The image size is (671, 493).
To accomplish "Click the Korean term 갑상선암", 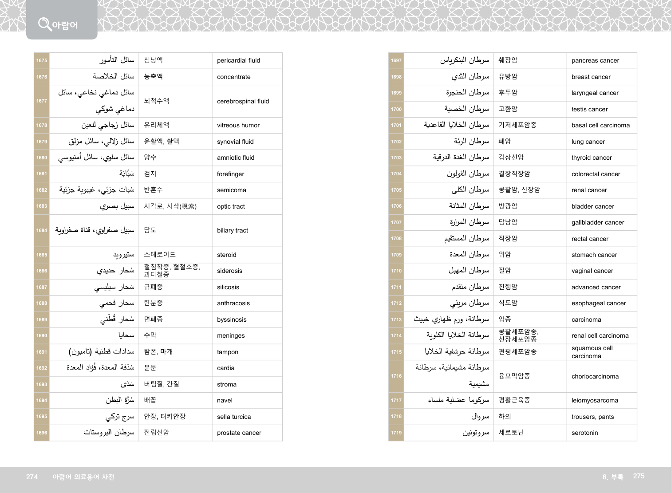I will click(x=511, y=158).
